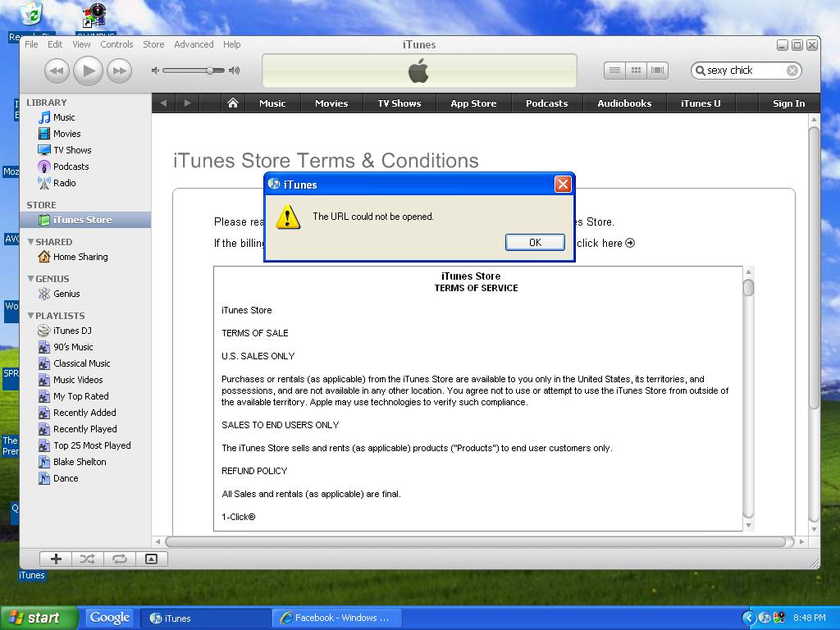Open the Advanced menu
This screenshot has width=840, height=630.
[x=194, y=44]
